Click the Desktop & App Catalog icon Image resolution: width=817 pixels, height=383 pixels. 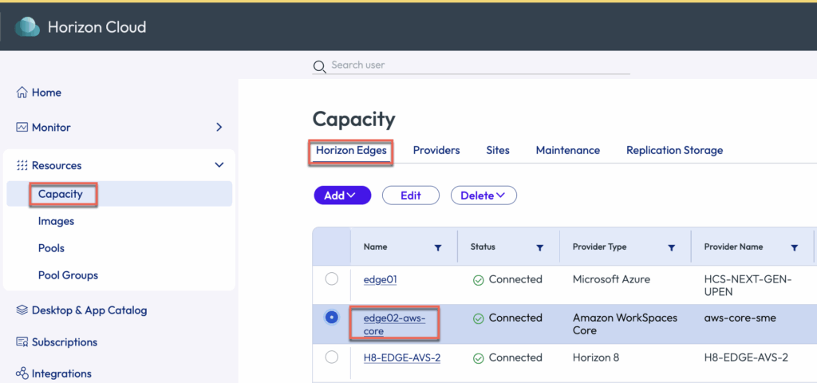(22, 310)
